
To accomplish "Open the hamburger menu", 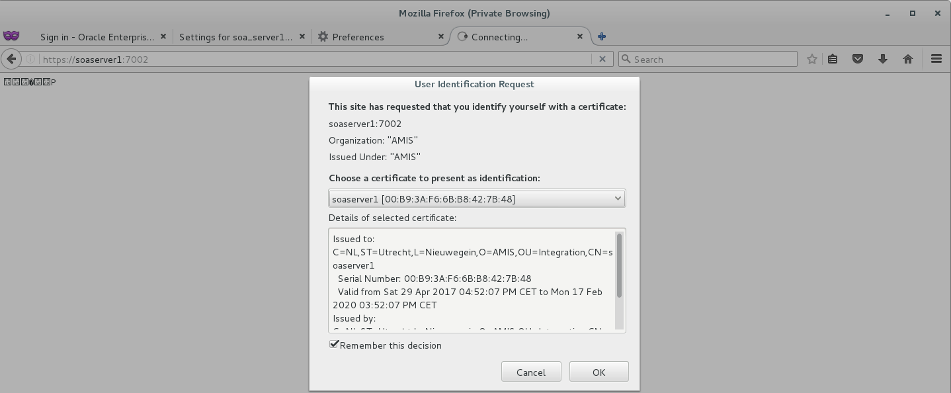I will click(936, 59).
